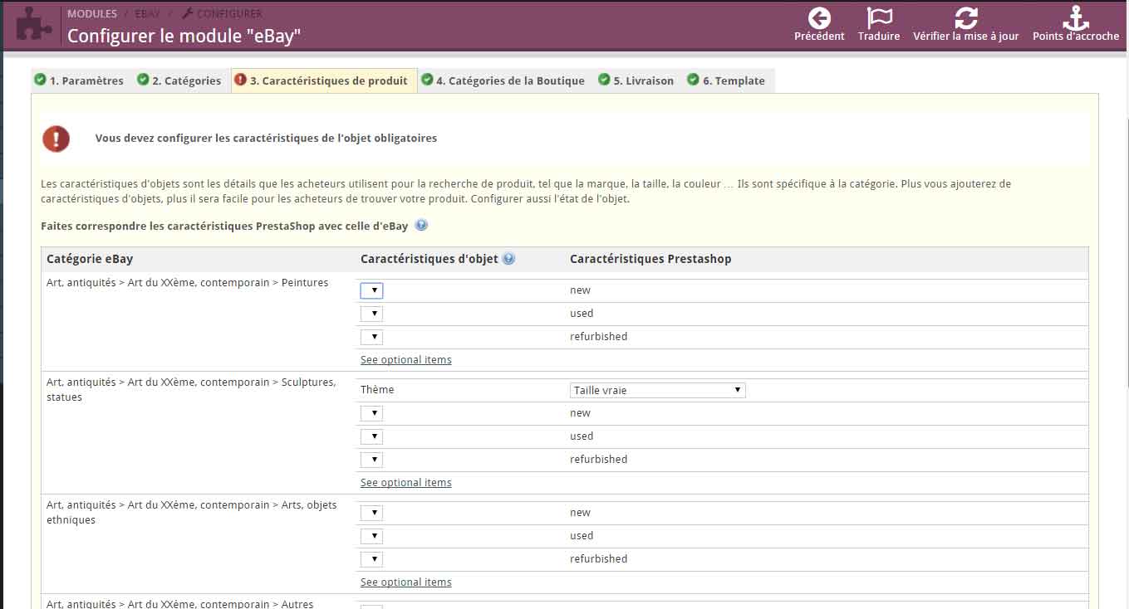Click the Points d'accroche anchor icon

point(1076,17)
